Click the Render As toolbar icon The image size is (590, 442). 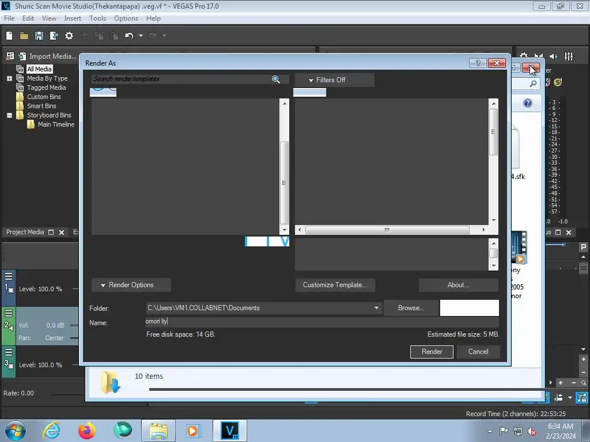54,36
